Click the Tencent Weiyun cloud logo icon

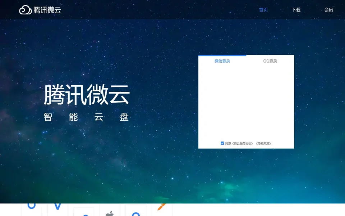click(25, 10)
